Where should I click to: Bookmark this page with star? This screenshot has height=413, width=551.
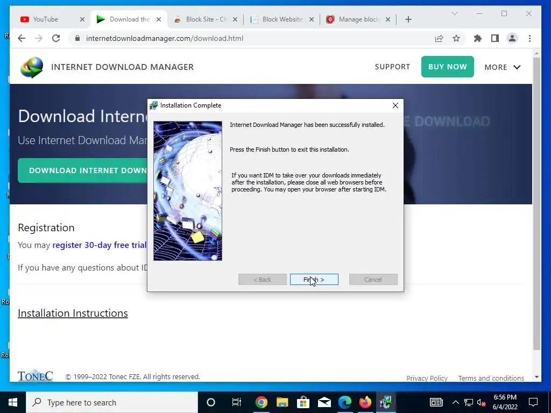click(456, 38)
